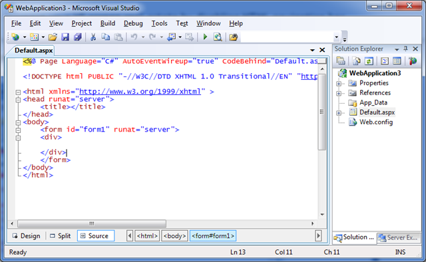This screenshot has width=426, height=262.
Task: Open the Undo history dropdown arrow
Action: click(x=143, y=37)
